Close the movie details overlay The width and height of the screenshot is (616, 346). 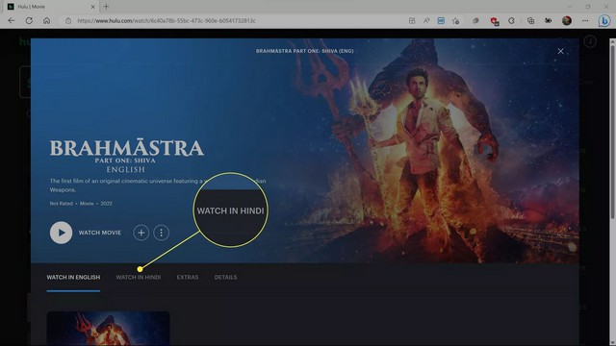click(x=560, y=51)
